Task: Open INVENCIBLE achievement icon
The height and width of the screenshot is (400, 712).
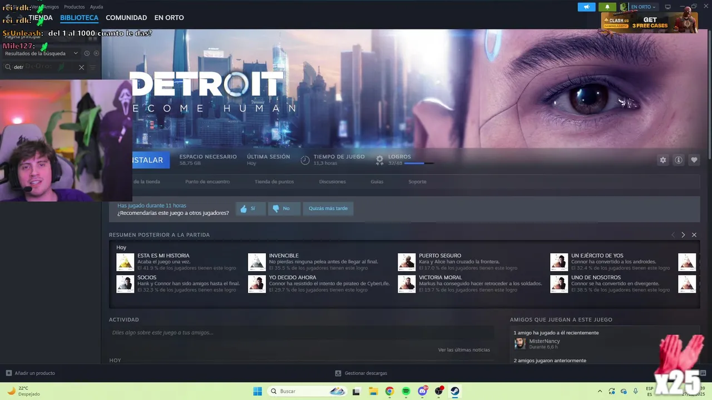Action: [x=257, y=262]
